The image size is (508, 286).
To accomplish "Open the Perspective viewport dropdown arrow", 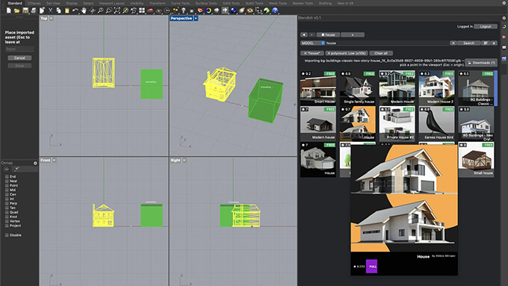I will pyautogui.click(x=196, y=19).
